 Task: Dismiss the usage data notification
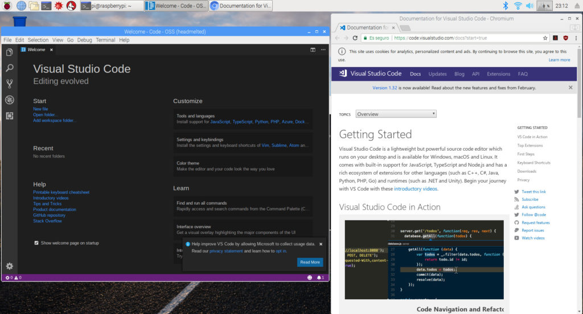coord(321,244)
